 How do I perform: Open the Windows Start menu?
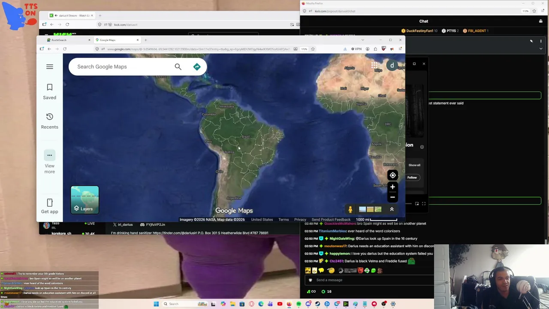pyautogui.click(x=156, y=304)
